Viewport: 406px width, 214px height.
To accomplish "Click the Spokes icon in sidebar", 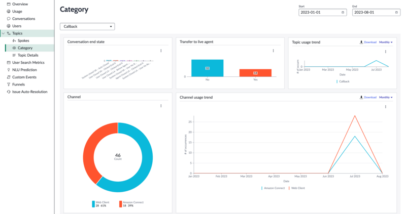I will (x=14, y=40).
